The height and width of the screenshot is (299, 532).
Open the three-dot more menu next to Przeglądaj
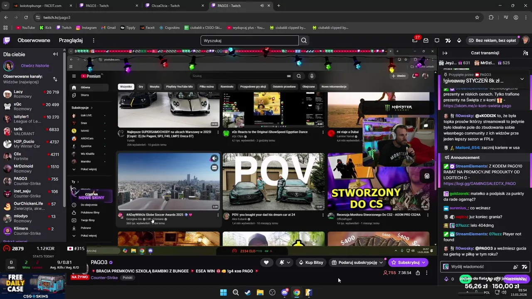(x=94, y=40)
